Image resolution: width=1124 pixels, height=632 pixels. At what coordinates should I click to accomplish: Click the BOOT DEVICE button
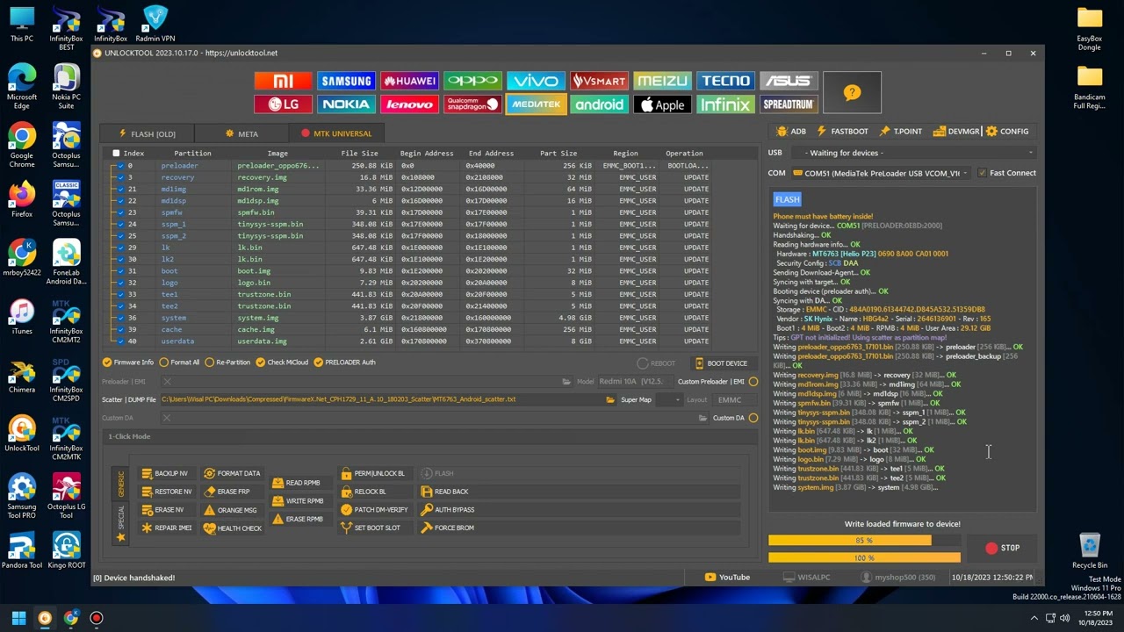[x=721, y=363]
